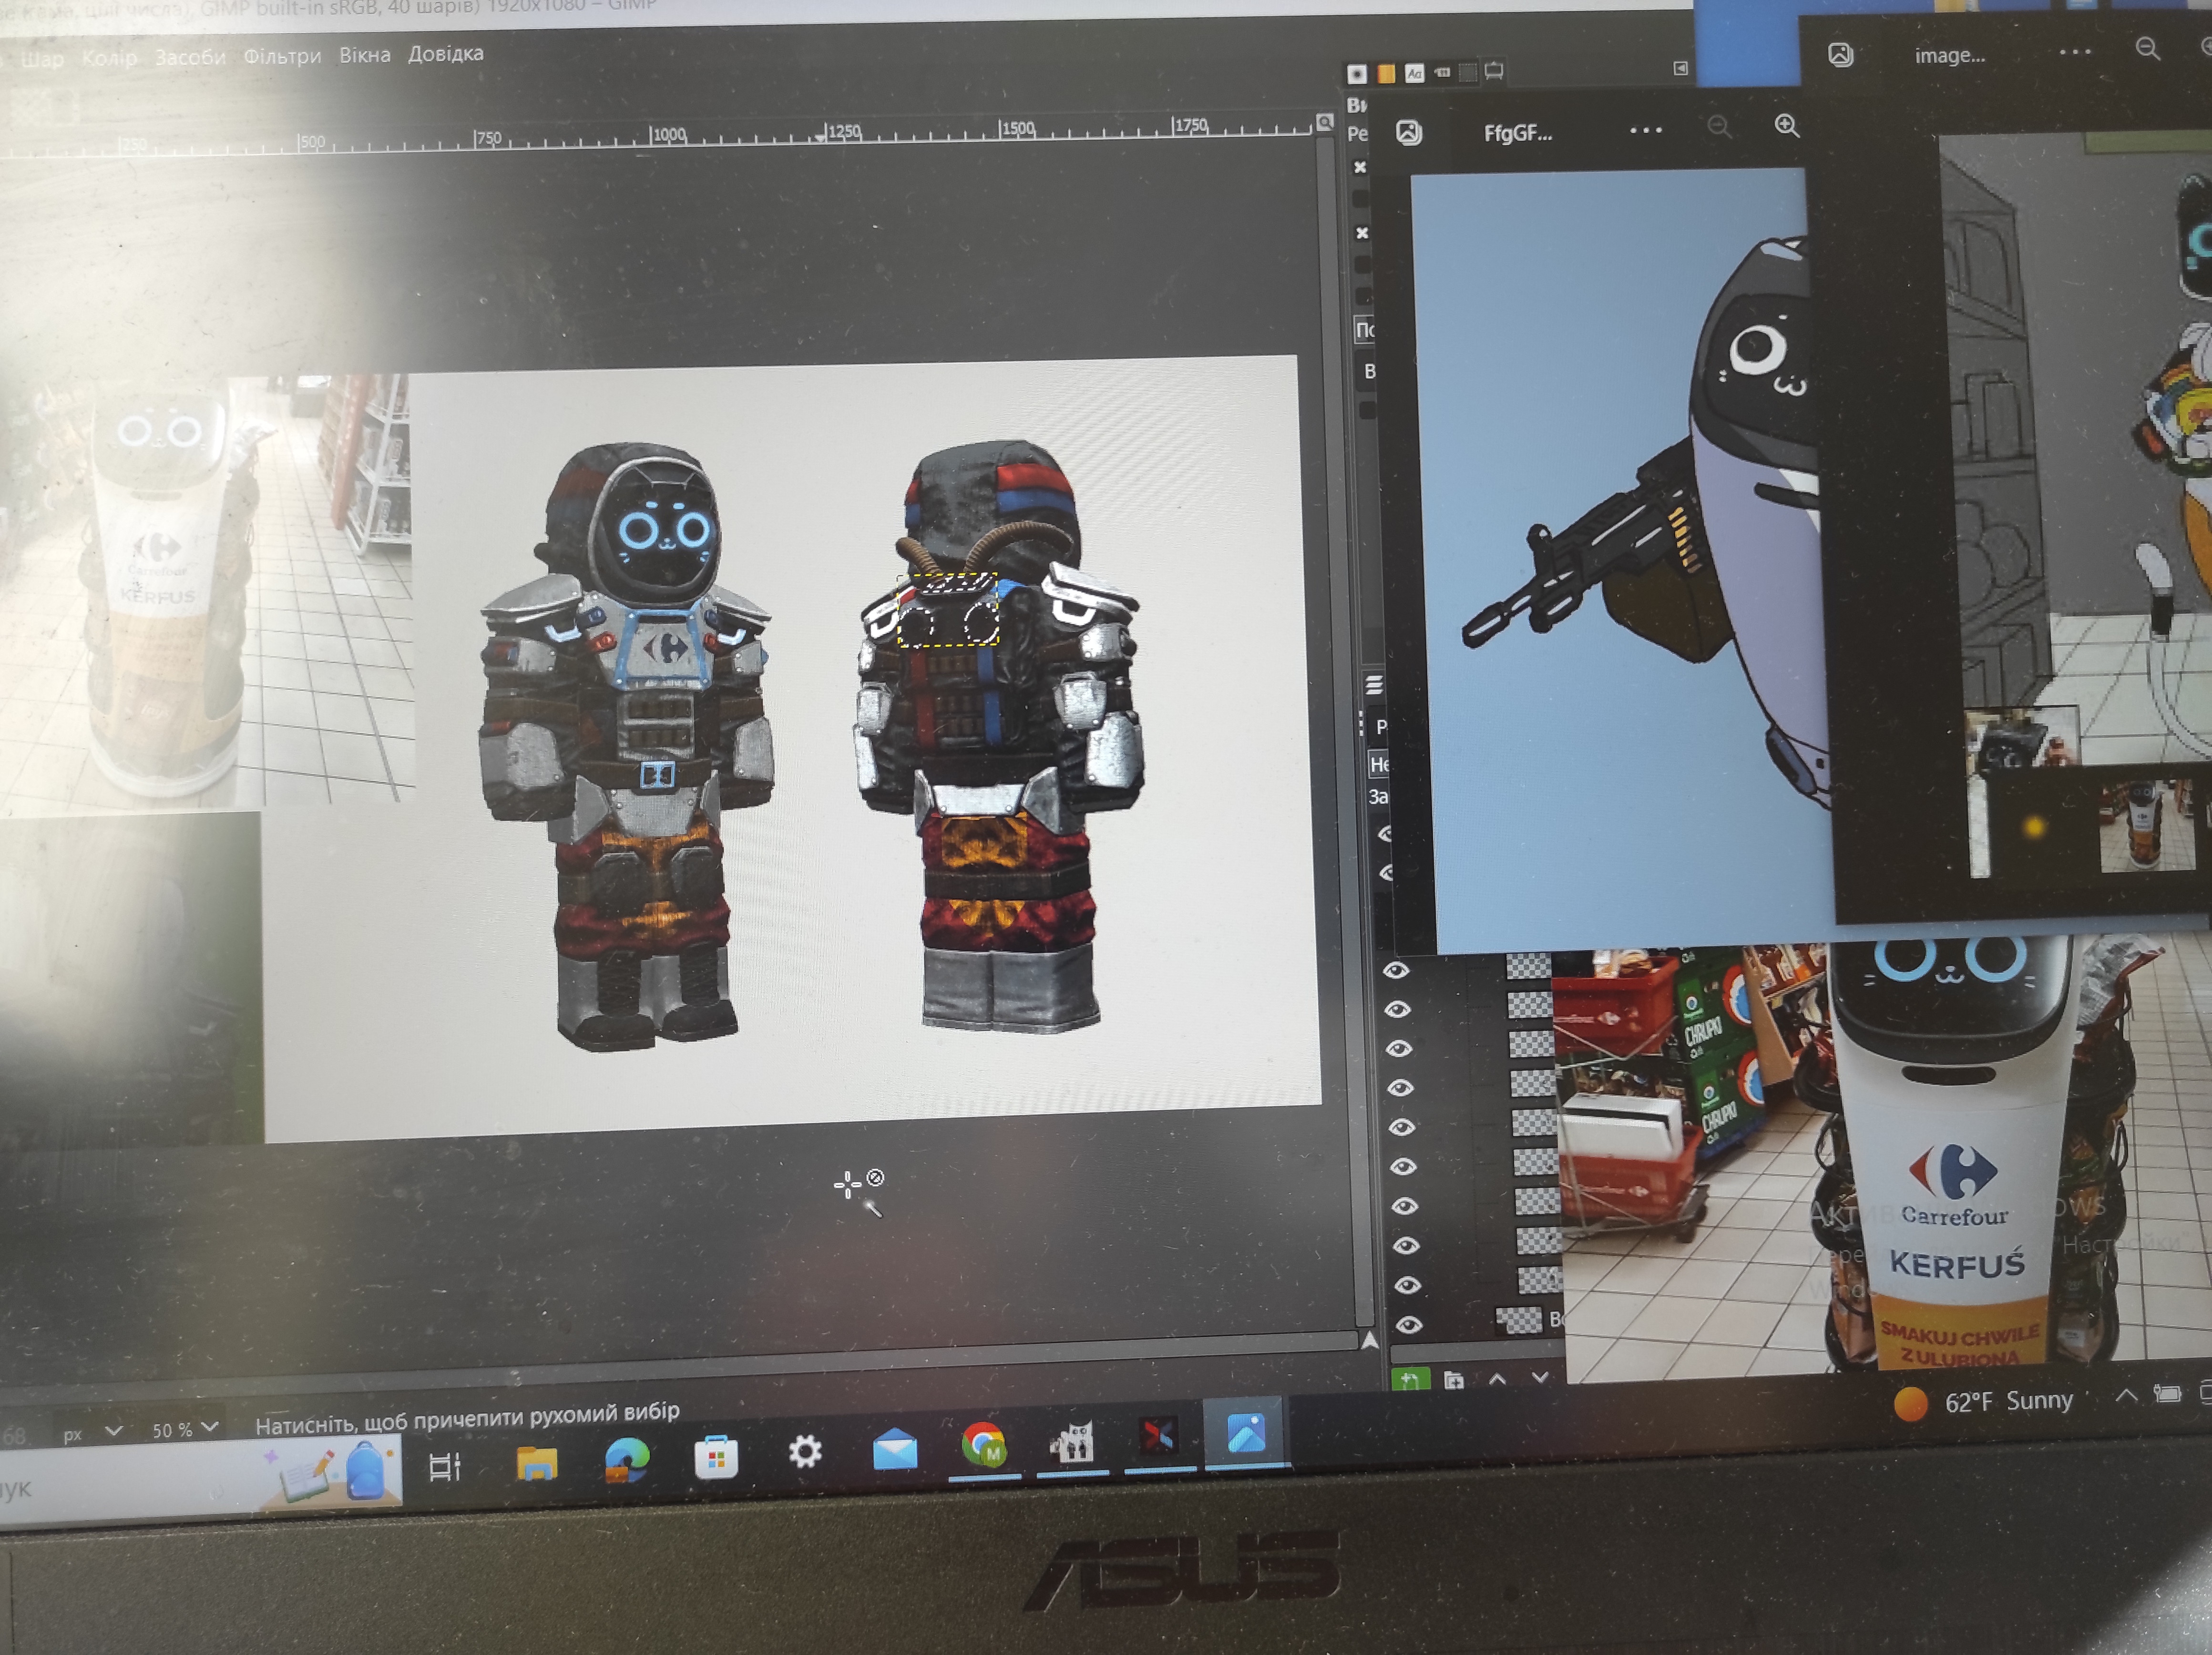Screen dimensions: 2212x1655
Task: Open the Засоби menu in GIMP
Action: click(190, 57)
